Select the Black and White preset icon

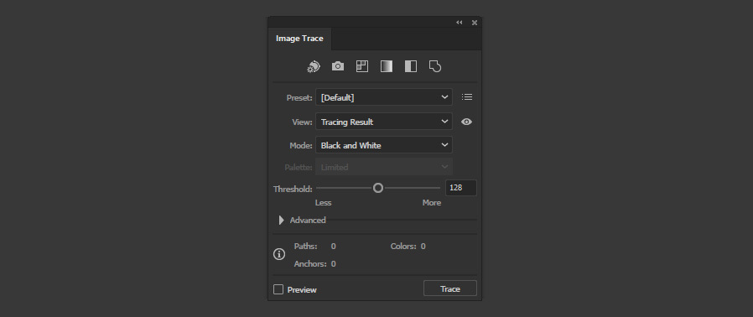tap(411, 66)
